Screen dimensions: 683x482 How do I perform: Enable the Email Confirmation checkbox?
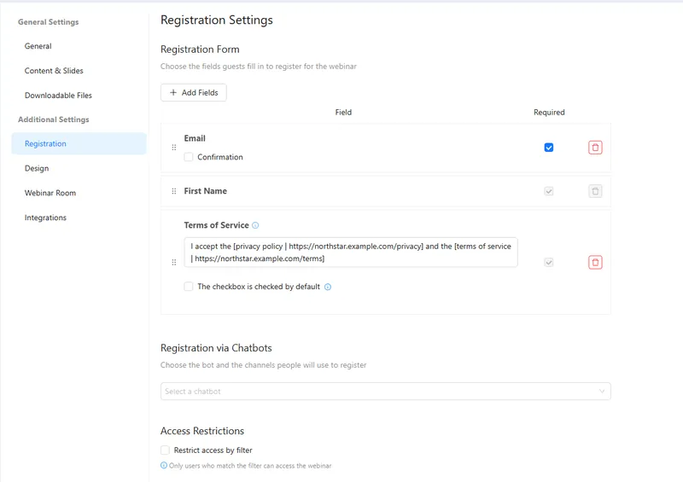pos(188,157)
